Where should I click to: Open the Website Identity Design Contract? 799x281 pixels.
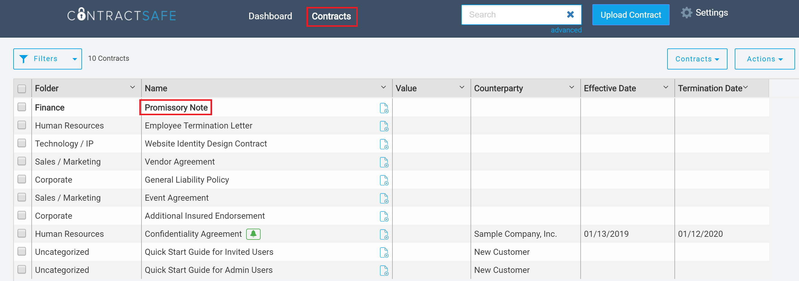pyautogui.click(x=206, y=144)
